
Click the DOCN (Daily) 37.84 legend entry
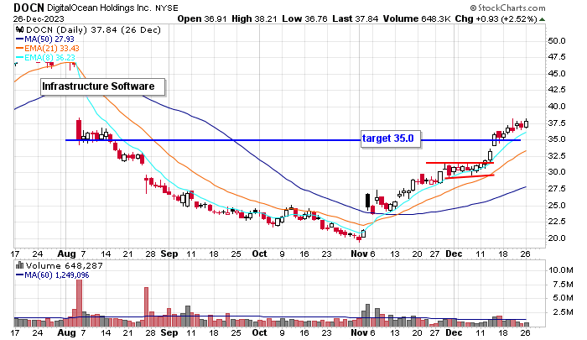(93, 30)
